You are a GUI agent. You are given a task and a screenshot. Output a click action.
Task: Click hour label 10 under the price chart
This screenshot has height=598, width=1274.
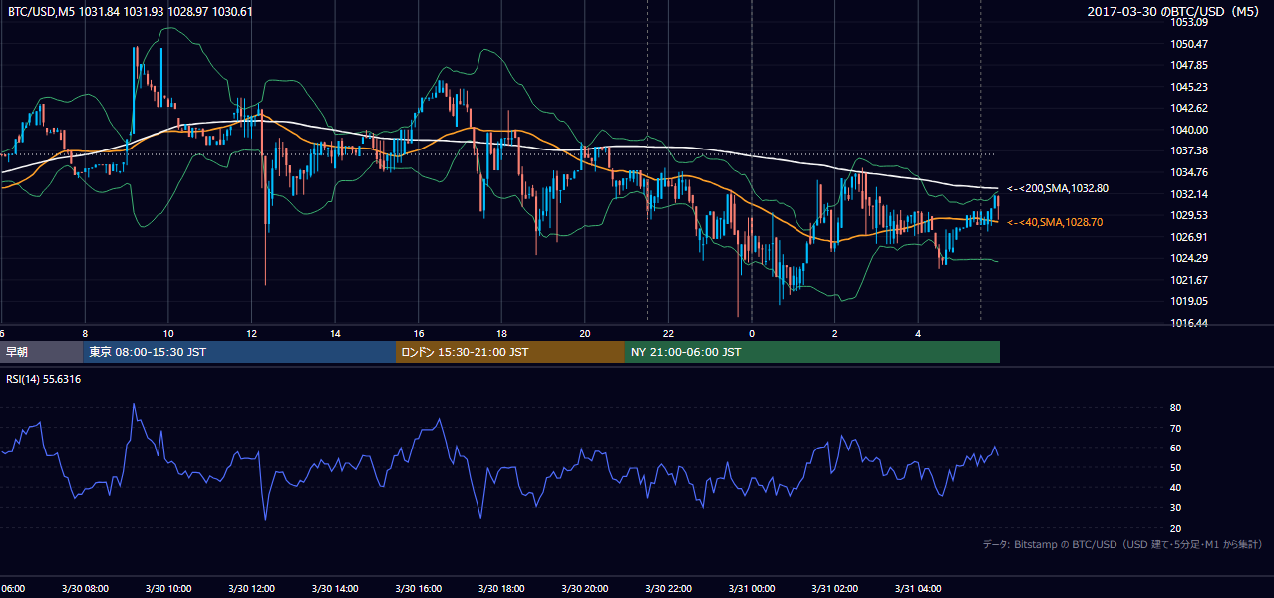click(168, 333)
